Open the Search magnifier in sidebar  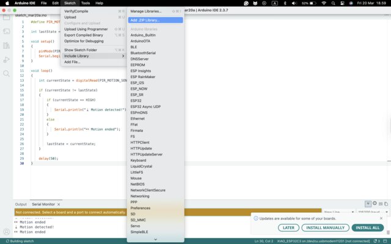(x=7, y=74)
